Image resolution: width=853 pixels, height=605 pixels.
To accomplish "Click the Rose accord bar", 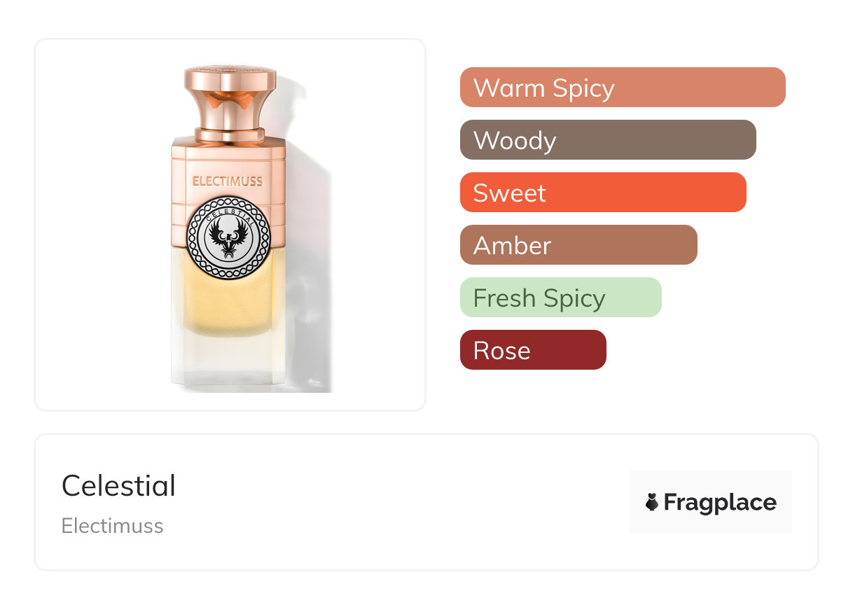I will 532,350.
